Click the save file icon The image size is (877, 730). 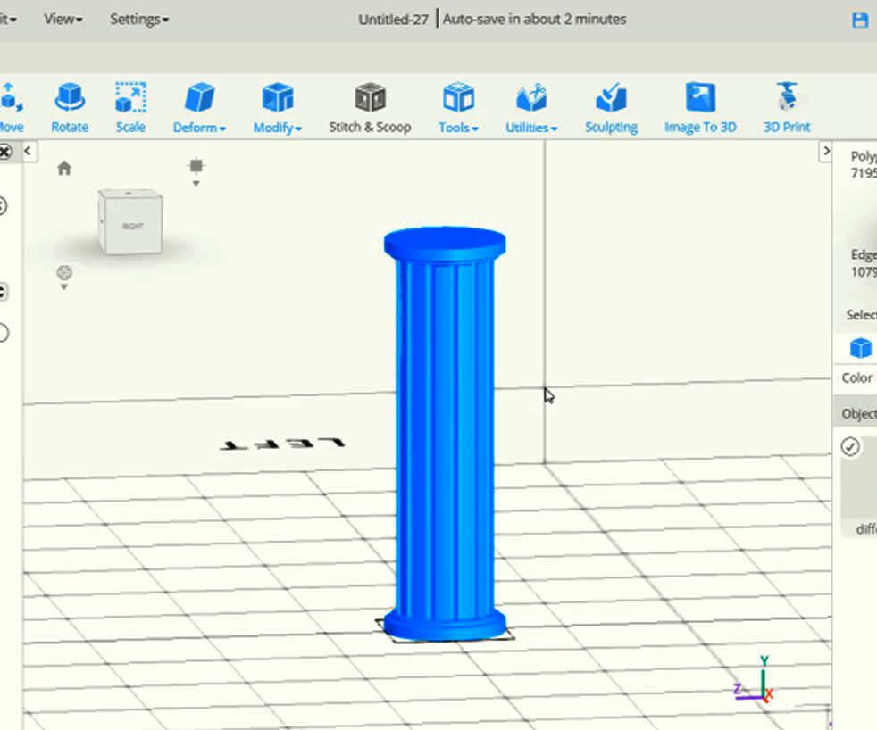860,18
